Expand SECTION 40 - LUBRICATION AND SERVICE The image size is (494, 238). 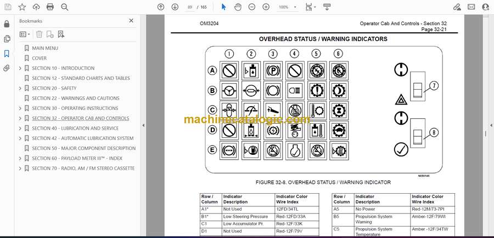pyautogui.click(x=20, y=129)
